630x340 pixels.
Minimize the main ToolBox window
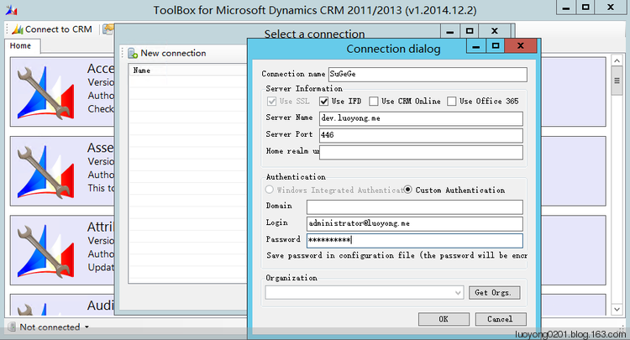pos(565,8)
